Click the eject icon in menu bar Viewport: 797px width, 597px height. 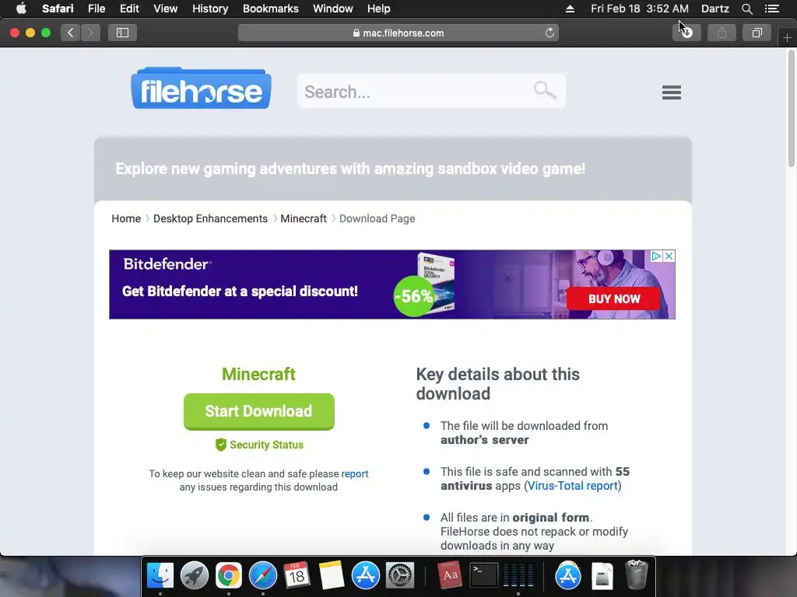570,9
